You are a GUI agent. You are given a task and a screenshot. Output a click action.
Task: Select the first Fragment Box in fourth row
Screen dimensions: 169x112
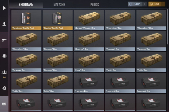click(x=89, y=83)
